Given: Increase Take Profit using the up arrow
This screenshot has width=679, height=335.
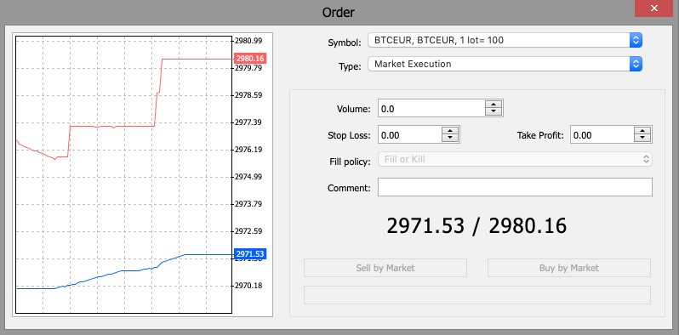Looking at the screenshot, I should [642, 131].
